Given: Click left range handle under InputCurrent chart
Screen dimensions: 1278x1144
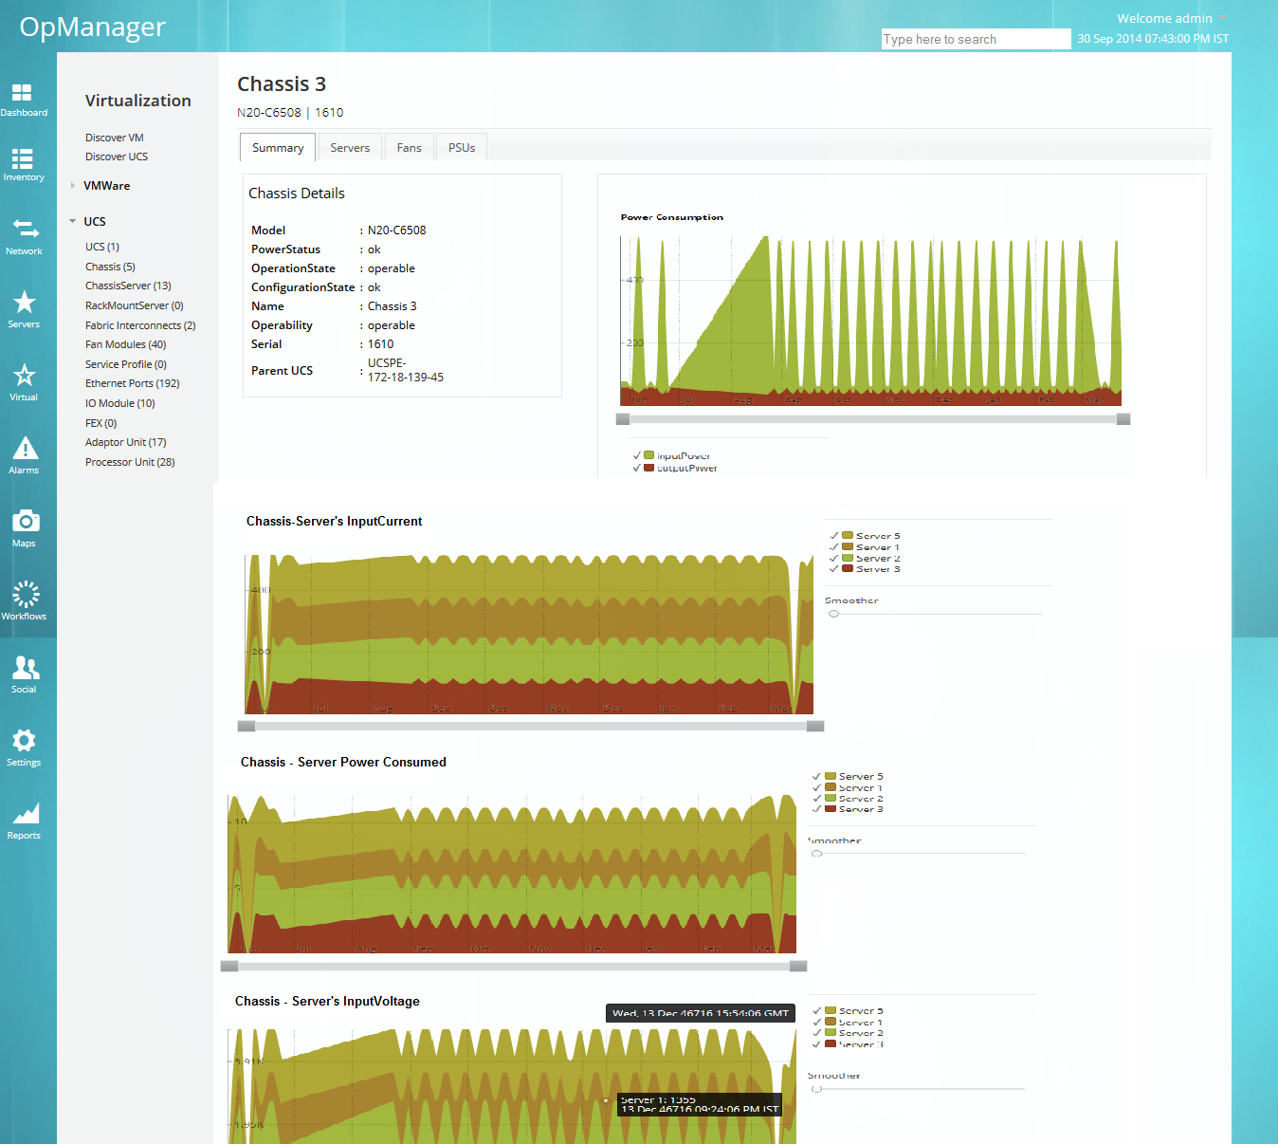Looking at the screenshot, I should tap(246, 726).
